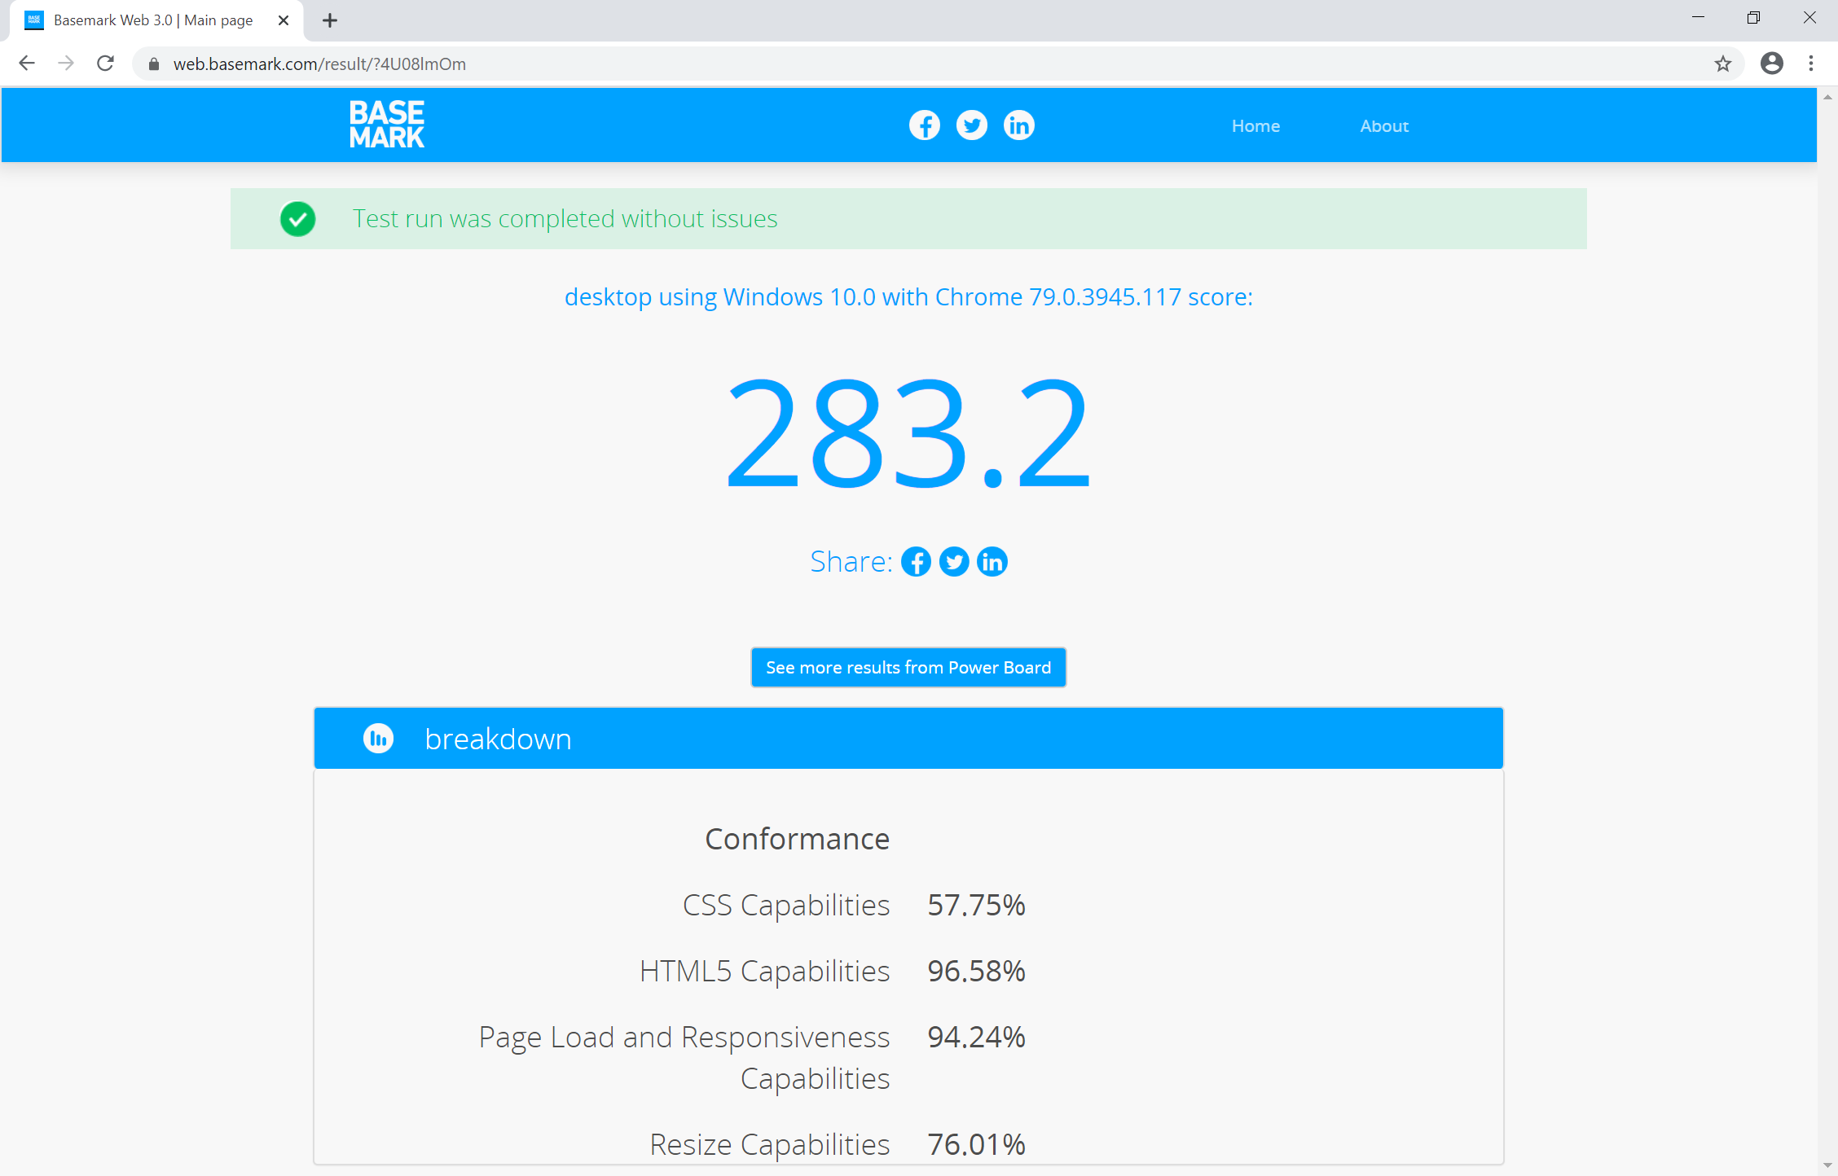This screenshot has width=1838, height=1176.
Task: Click Page Load and Responsiveness Capabilities label
Action: tap(684, 1058)
